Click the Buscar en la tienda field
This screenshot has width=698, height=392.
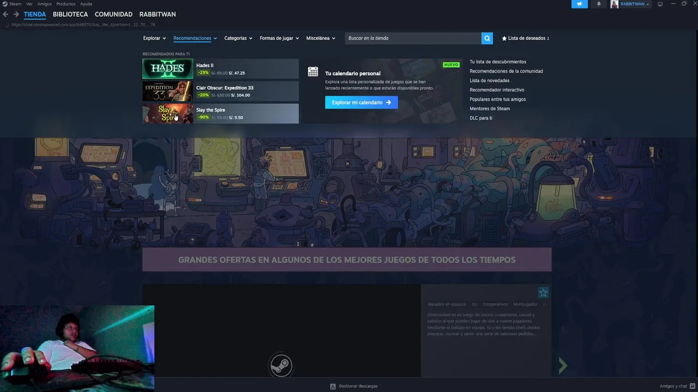(413, 38)
